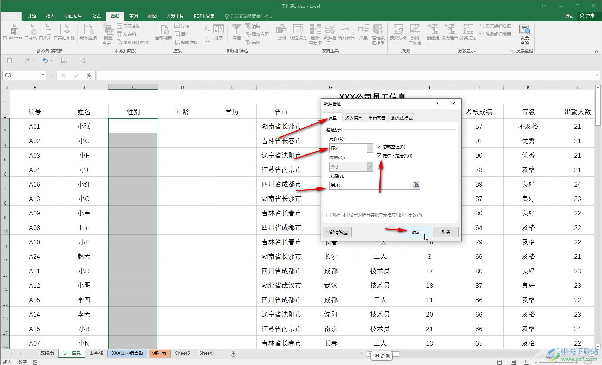Sort descending Z to A icon
Viewport: 602px width, 365px height.
click(207, 39)
